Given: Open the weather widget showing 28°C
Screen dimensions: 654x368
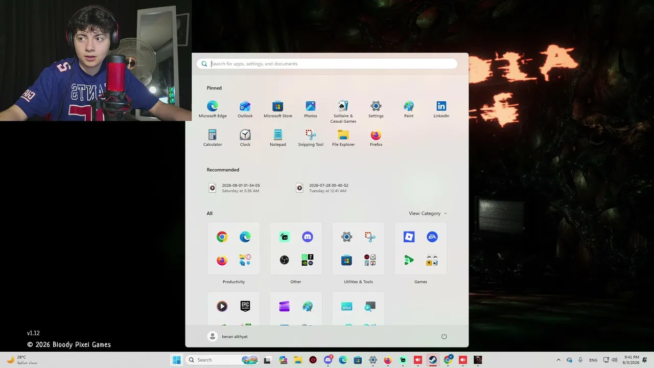Looking at the screenshot, I should click(x=22, y=360).
